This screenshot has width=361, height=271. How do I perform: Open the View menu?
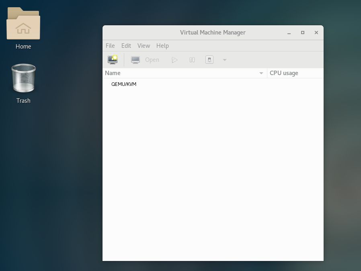(x=144, y=46)
